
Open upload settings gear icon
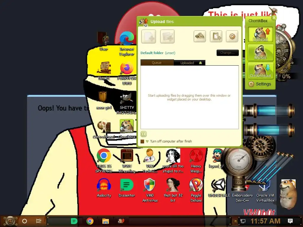[232, 36]
